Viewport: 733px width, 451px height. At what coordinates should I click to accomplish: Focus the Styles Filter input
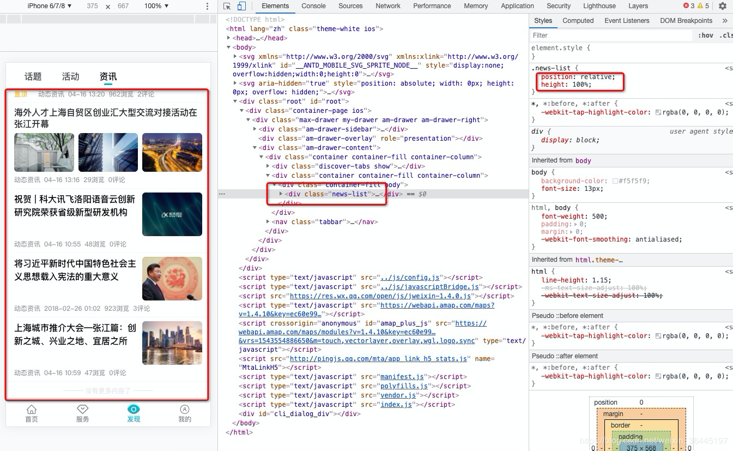click(x=610, y=35)
